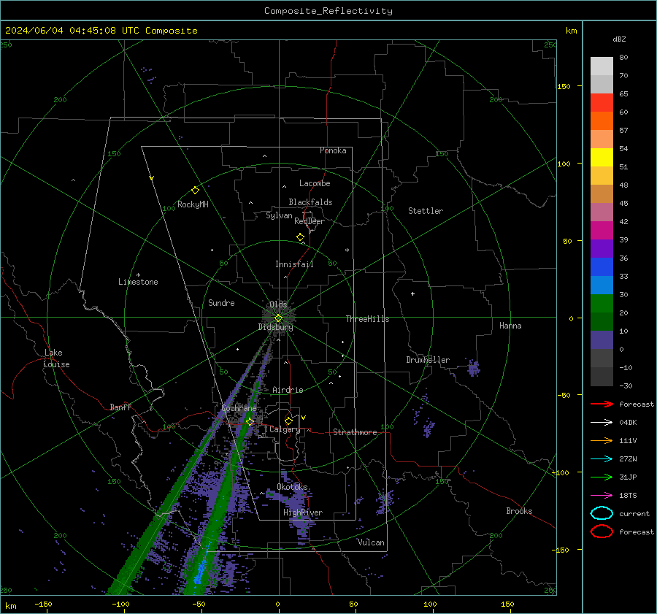Click the Lake Louise label

(56, 358)
